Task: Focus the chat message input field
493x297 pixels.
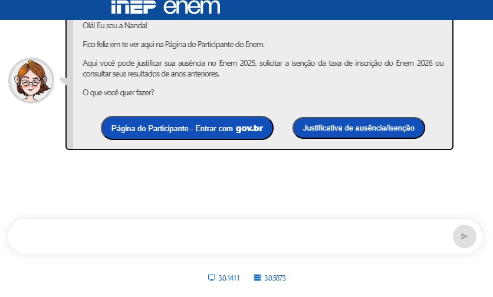Action: [230, 236]
